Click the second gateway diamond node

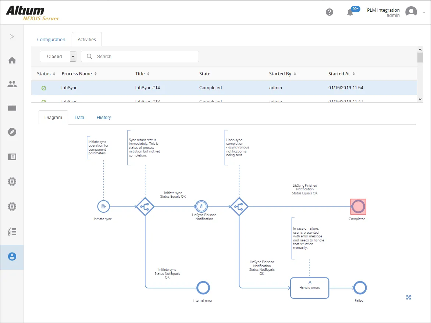(239, 207)
